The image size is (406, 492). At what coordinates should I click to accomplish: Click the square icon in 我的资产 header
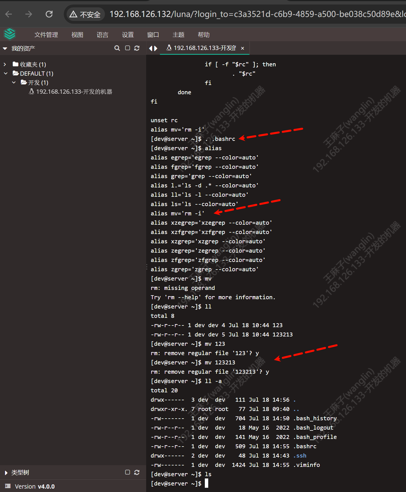tap(128, 48)
